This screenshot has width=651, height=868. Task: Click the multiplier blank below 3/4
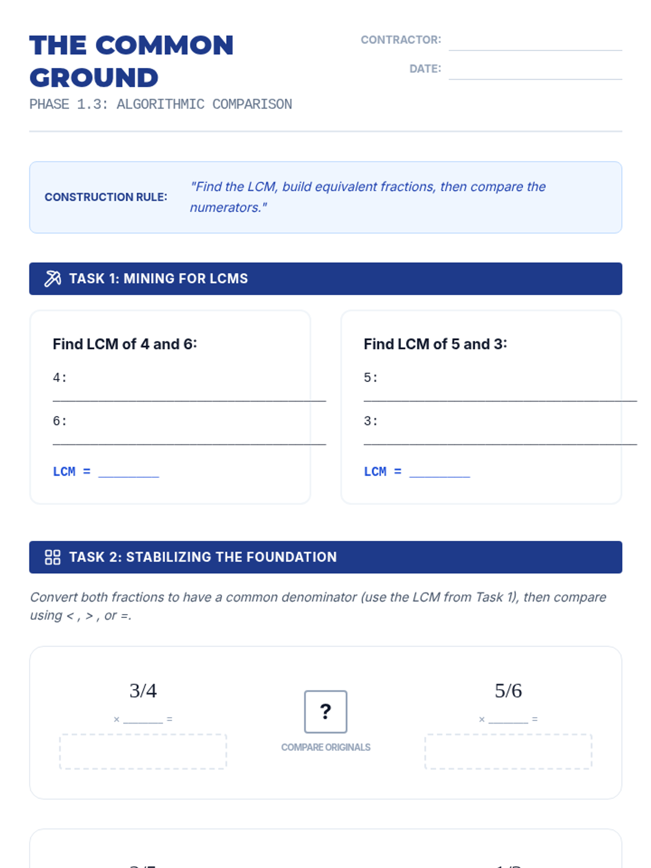[143, 719]
